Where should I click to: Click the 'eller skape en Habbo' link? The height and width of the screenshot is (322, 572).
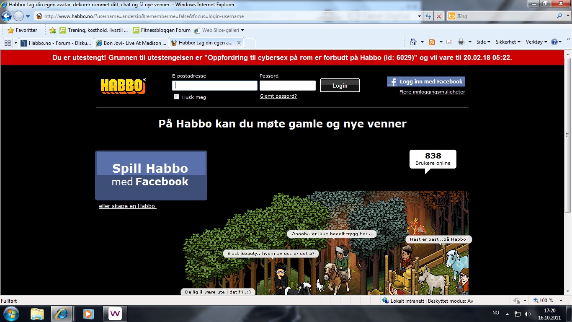click(x=127, y=206)
